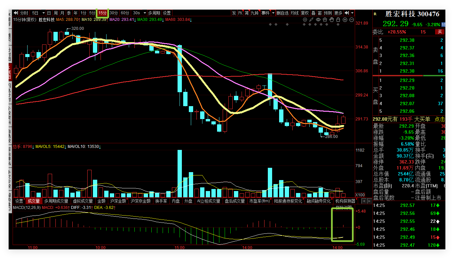Toggle the eye visibility icon above the chart
Viewport: 454px width, 258px height.
[318, 20]
